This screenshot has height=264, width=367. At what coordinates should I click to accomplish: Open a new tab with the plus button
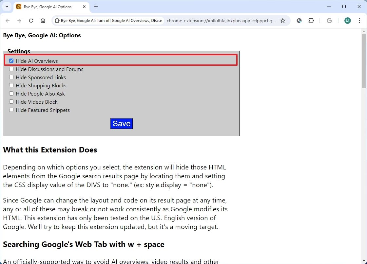pos(95,7)
